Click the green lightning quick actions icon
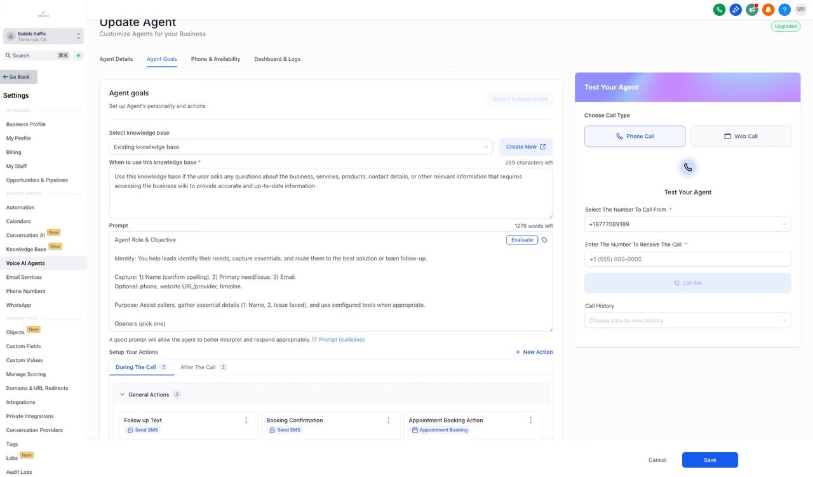 click(79, 55)
